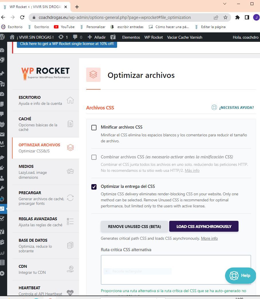Open the WP Rocket admin bar menu
Image resolution: width=260 pixels, height=299 pixels.
coord(153,37)
